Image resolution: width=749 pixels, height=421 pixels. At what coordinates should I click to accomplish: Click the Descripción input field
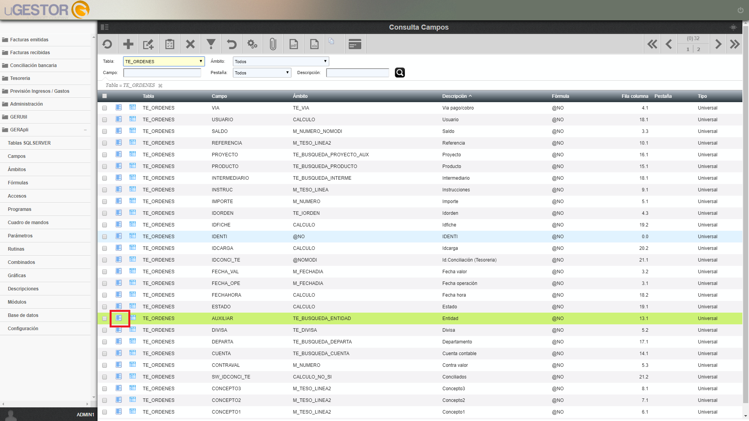(x=358, y=73)
